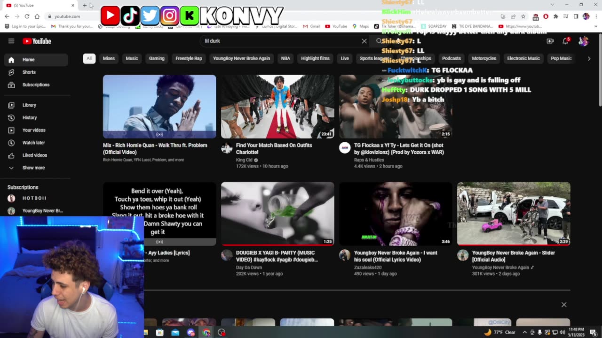Click the Zazaleaks420 channel name
Screen dimensions: 602x338
(x=368, y=268)
